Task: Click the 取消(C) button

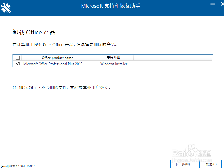Action: (x=211, y=164)
